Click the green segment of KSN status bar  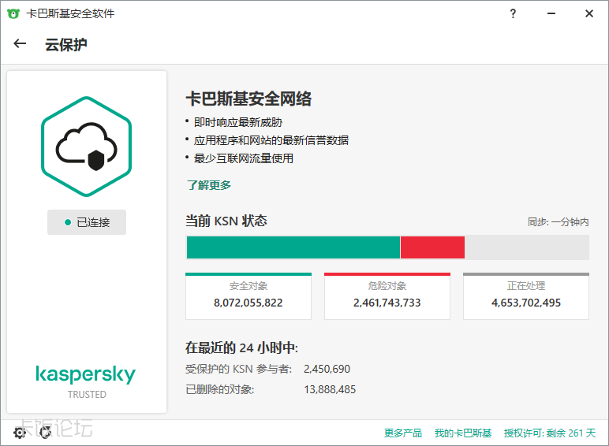tap(293, 247)
